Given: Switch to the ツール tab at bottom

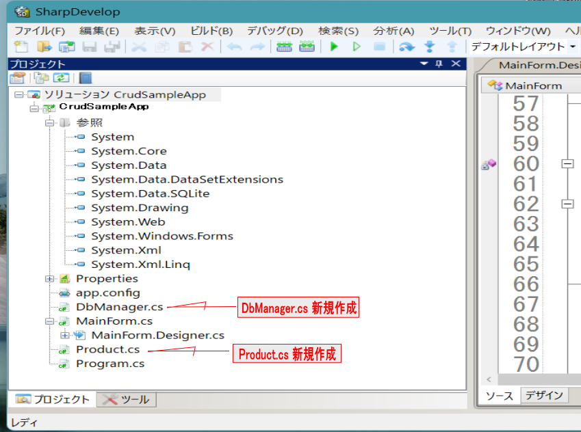Looking at the screenshot, I should click(x=127, y=399).
